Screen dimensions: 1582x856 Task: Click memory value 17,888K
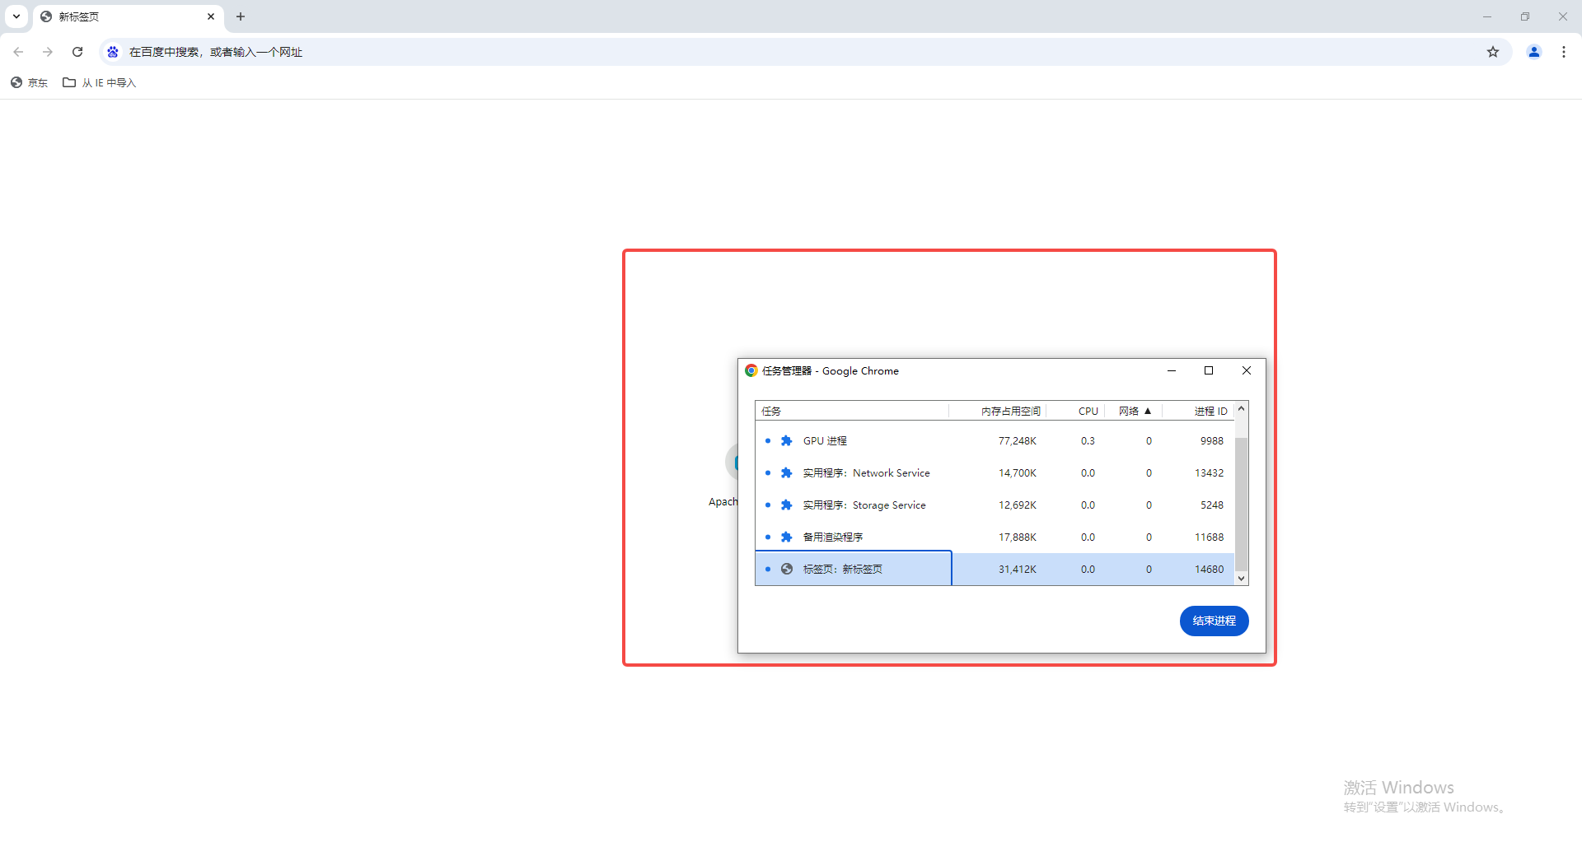1018,537
